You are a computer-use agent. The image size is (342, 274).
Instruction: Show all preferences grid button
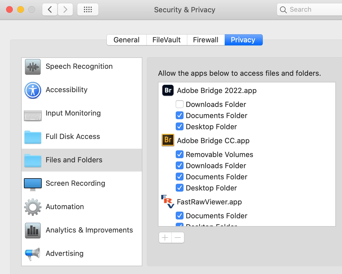click(x=88, y=10)
